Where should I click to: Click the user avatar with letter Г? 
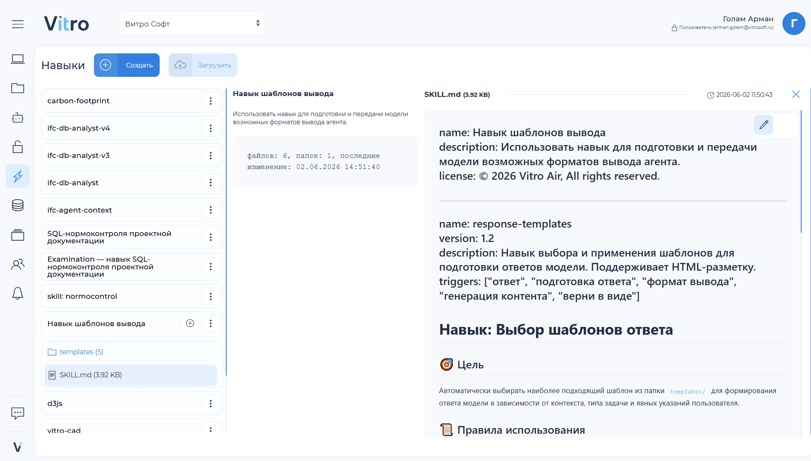pyautogui.click(x=793, y=23)
